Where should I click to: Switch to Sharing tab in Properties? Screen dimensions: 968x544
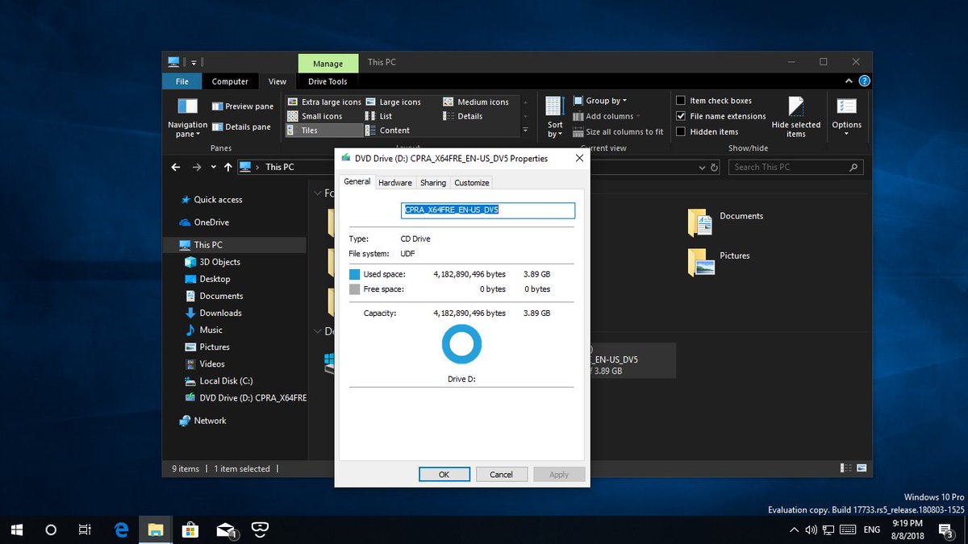(x=433, y=183)
